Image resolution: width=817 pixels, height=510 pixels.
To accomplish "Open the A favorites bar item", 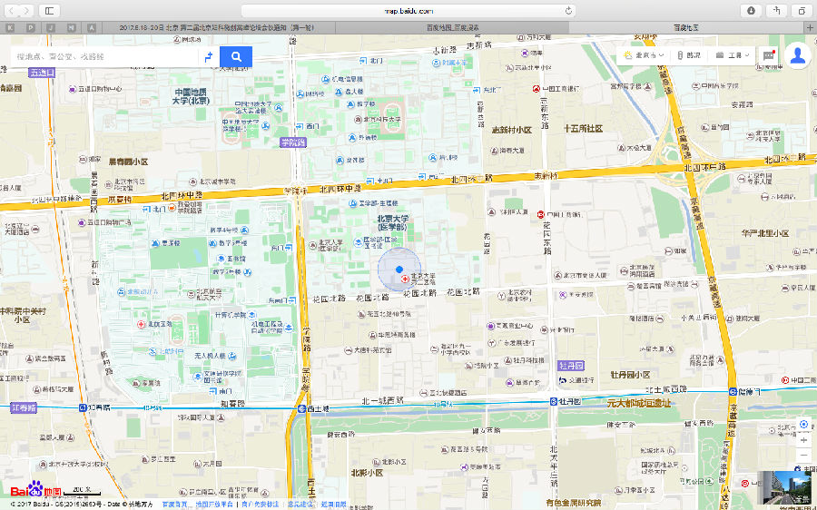I will pyautogui.click(x=92, y=27).
